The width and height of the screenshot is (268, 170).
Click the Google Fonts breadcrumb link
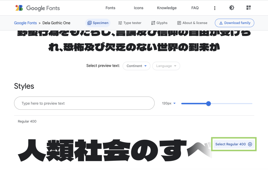(25, 23)
